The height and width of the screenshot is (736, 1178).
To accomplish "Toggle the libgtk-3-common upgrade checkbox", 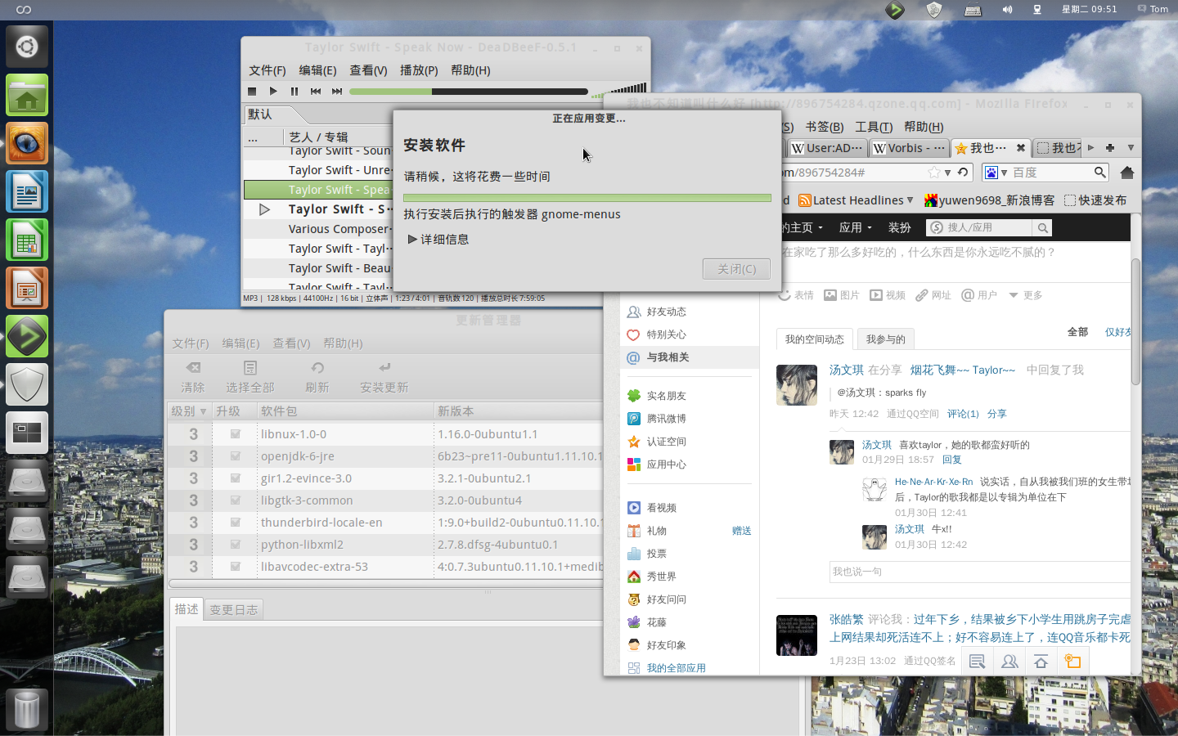I will pos(235,500).
